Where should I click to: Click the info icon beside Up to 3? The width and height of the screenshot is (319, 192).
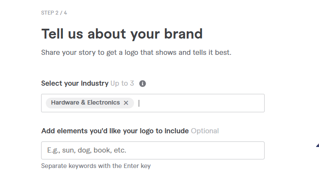(143, 84)
